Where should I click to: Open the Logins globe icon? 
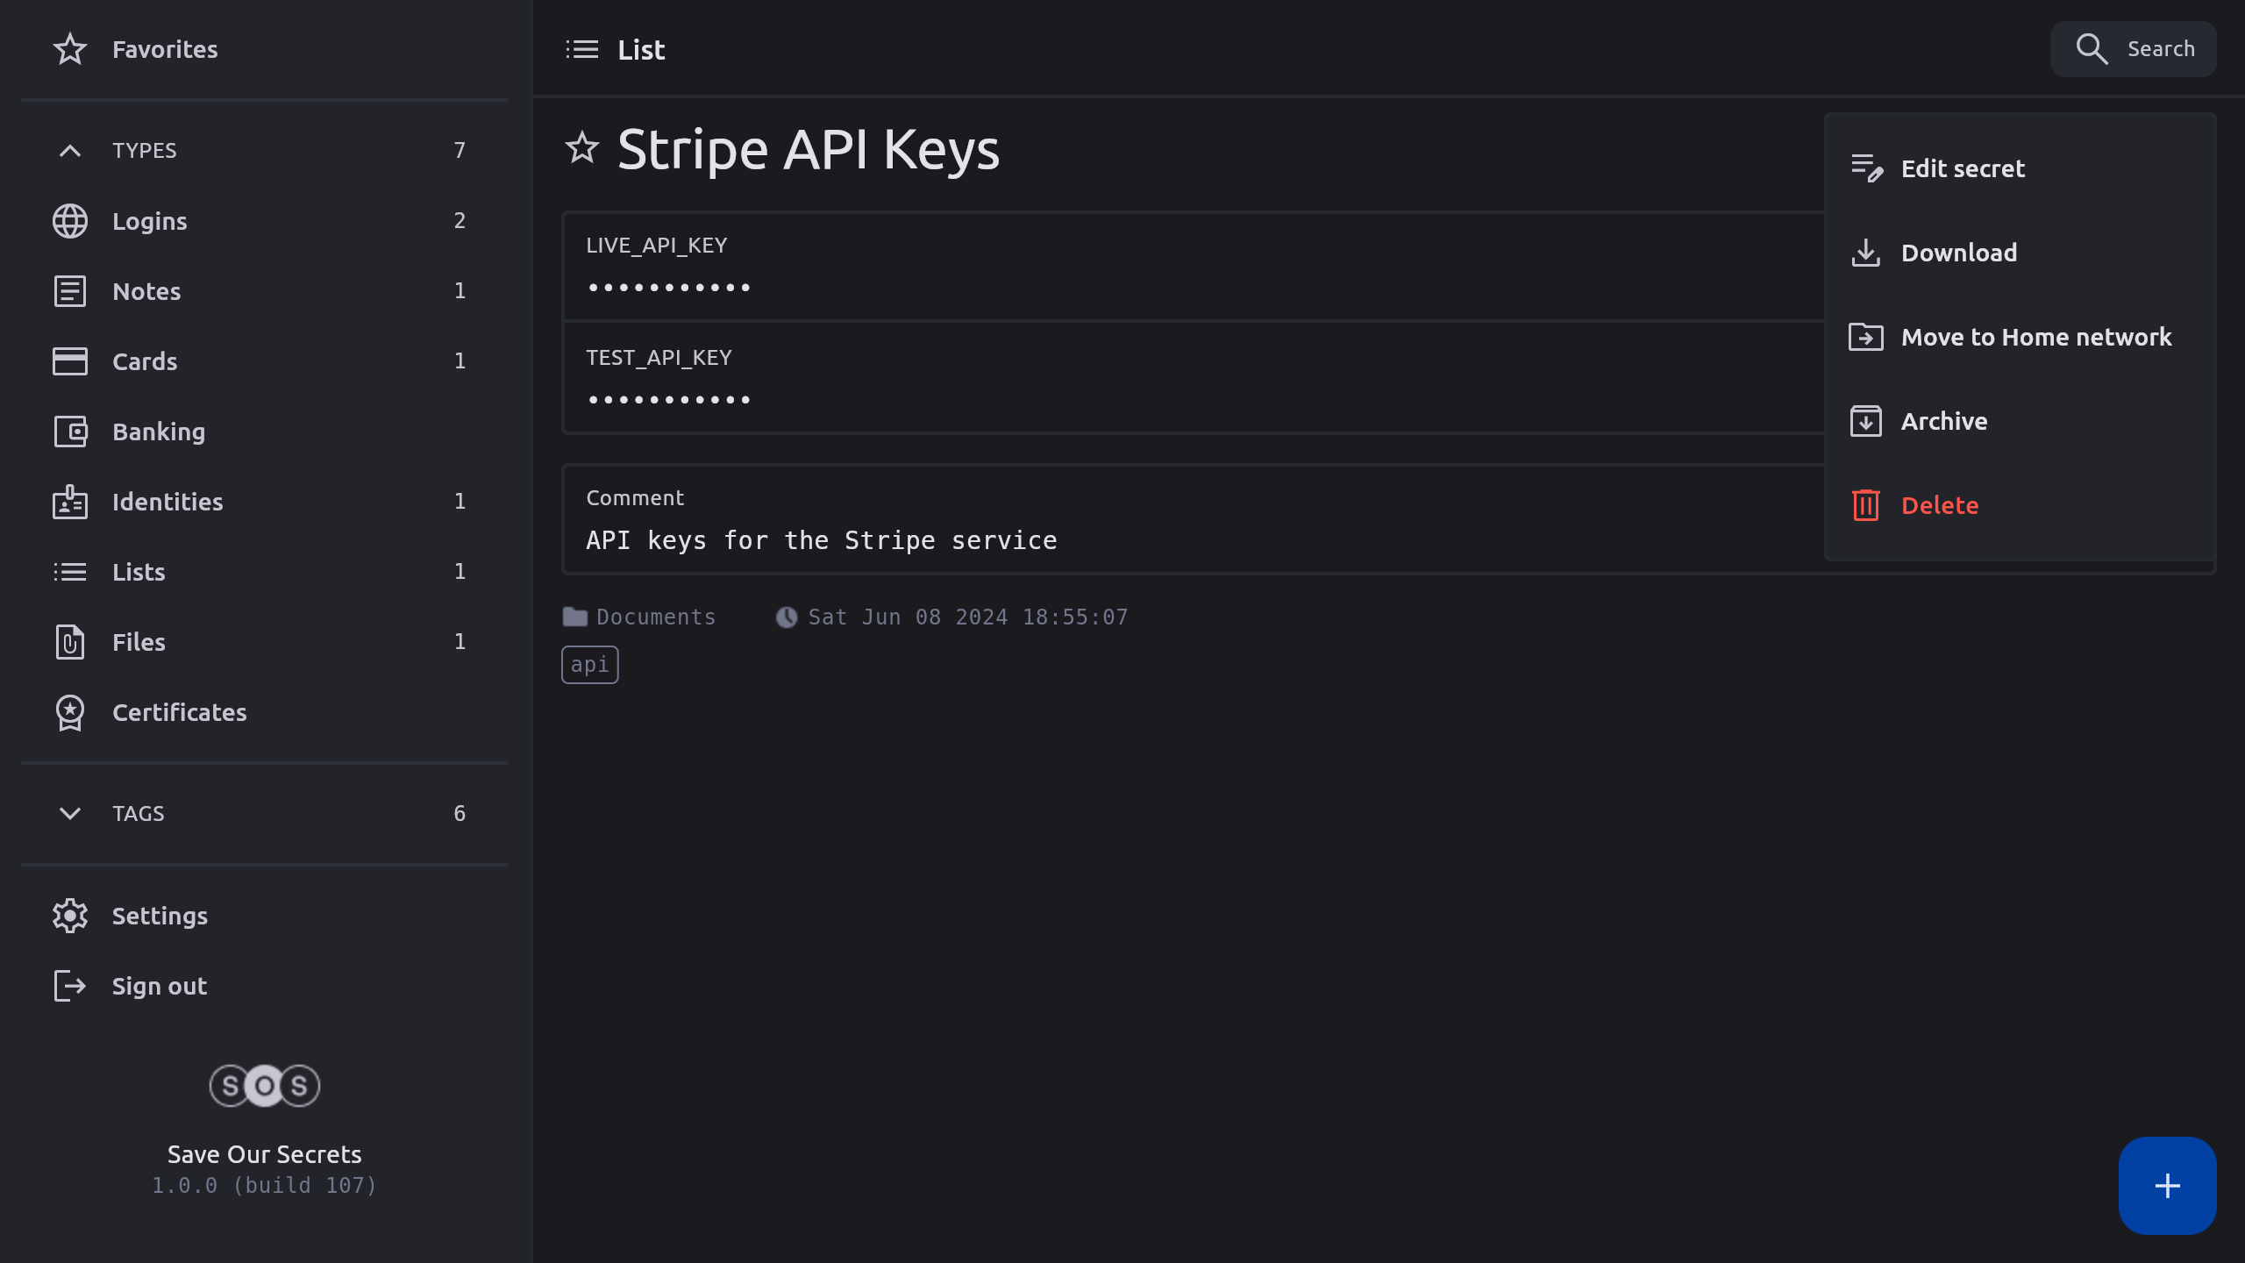[70, 221]
